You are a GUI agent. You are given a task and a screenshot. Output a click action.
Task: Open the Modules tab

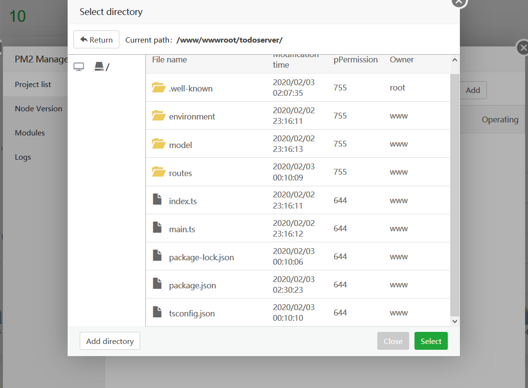point(30,133)
